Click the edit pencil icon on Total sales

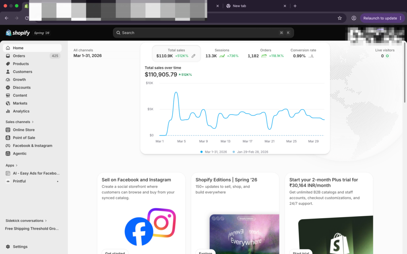(x=194, y=56)
